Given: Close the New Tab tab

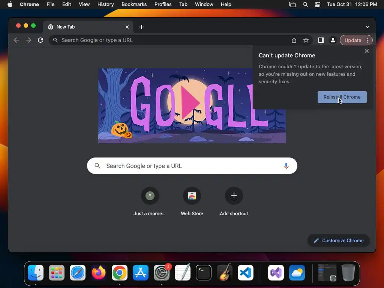Looking at the screenshot, I should (127, 27).
